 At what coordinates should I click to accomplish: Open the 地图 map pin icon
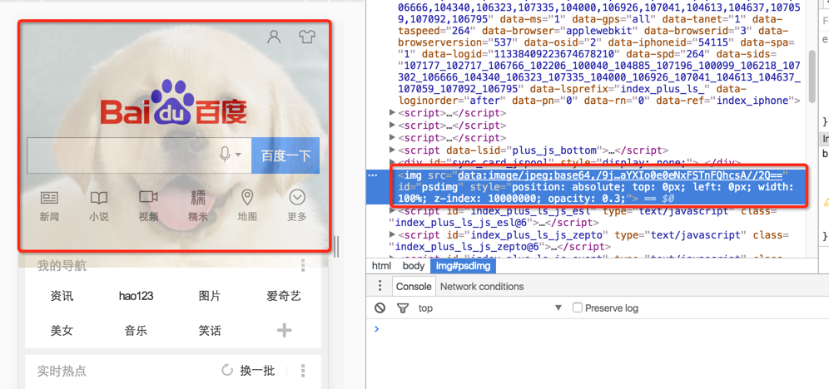[x=247, y=198]
